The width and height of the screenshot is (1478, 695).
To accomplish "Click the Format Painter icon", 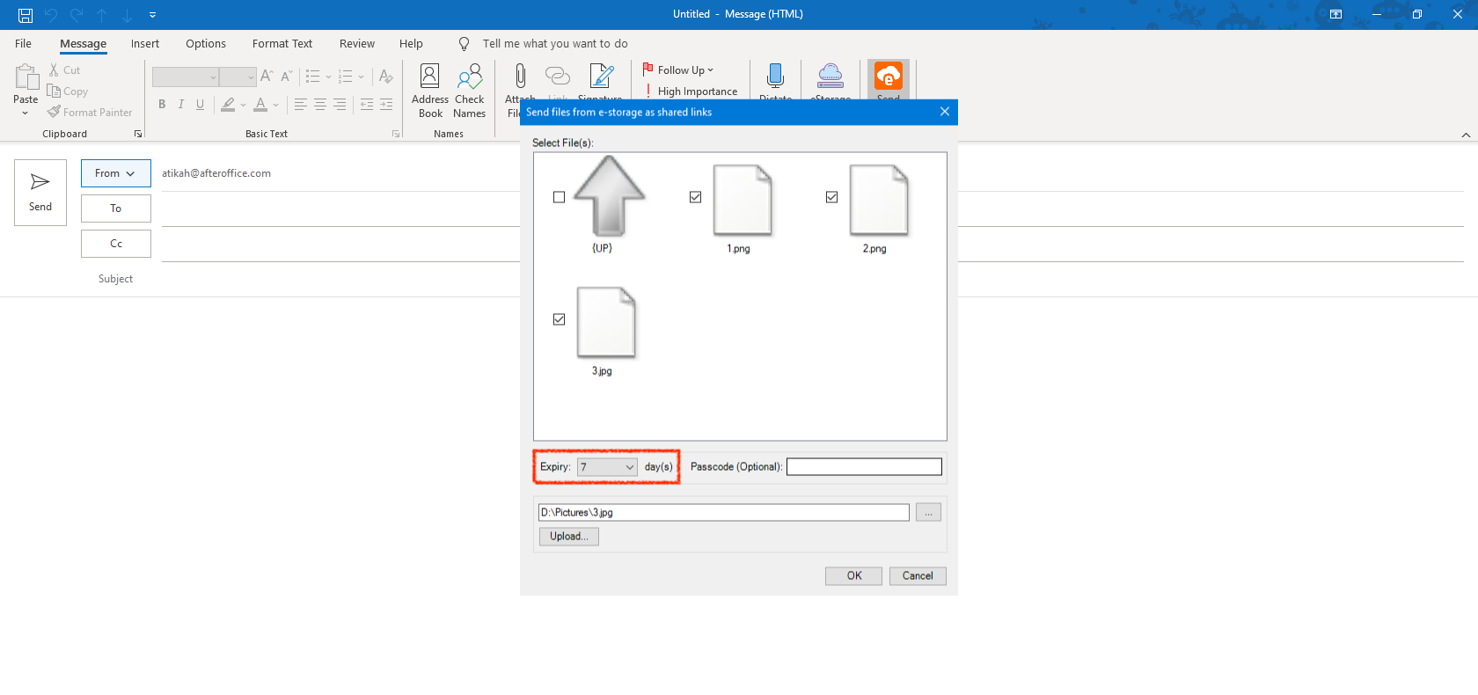I will pyautogui.click(x=55, y=113).
